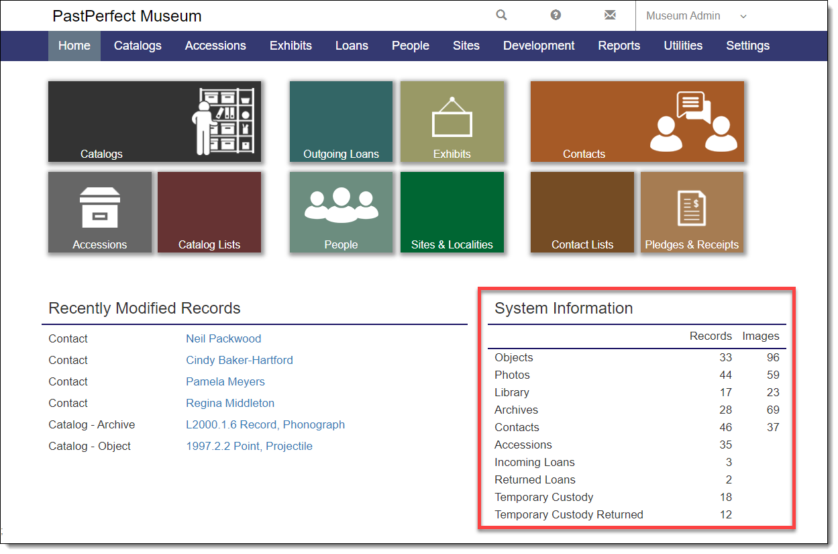The height and width of the screenshot is (554, 838).
Task: Open the Contacts tile
Action: pyautogui.click(x=637, y=122)
